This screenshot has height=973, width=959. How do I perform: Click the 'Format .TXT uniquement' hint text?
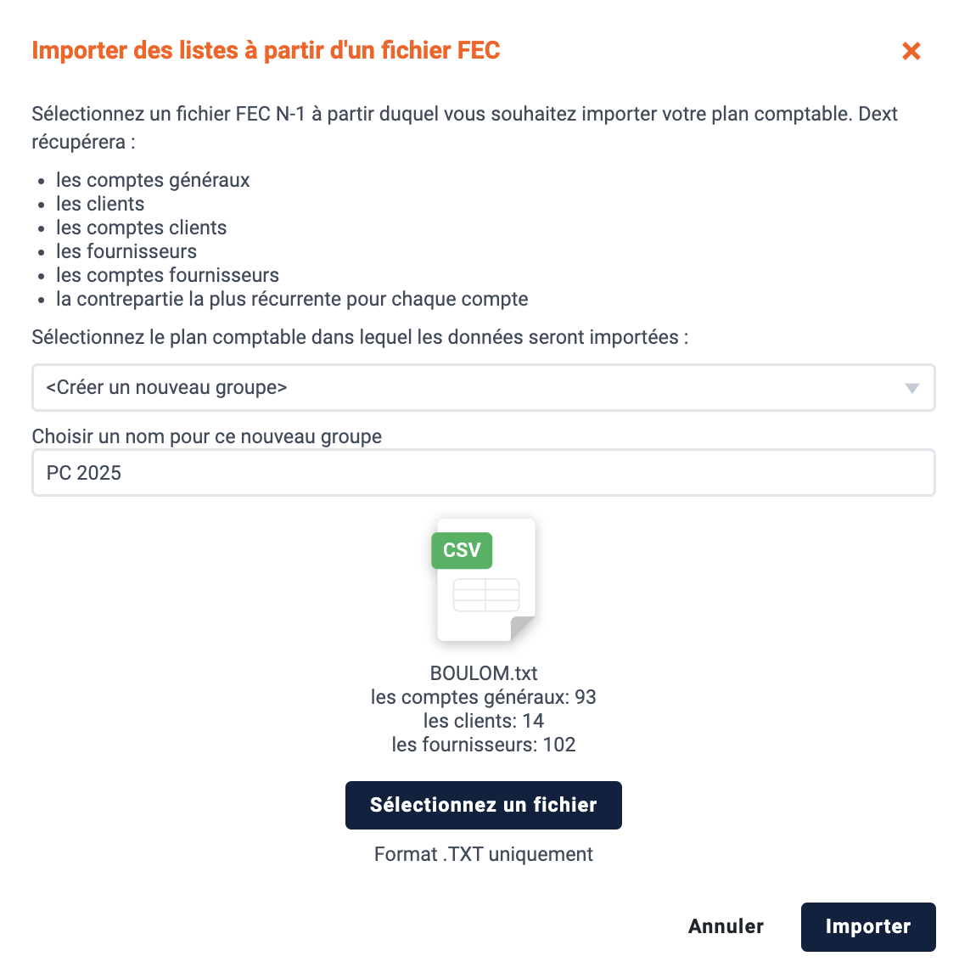pos(483,854)
